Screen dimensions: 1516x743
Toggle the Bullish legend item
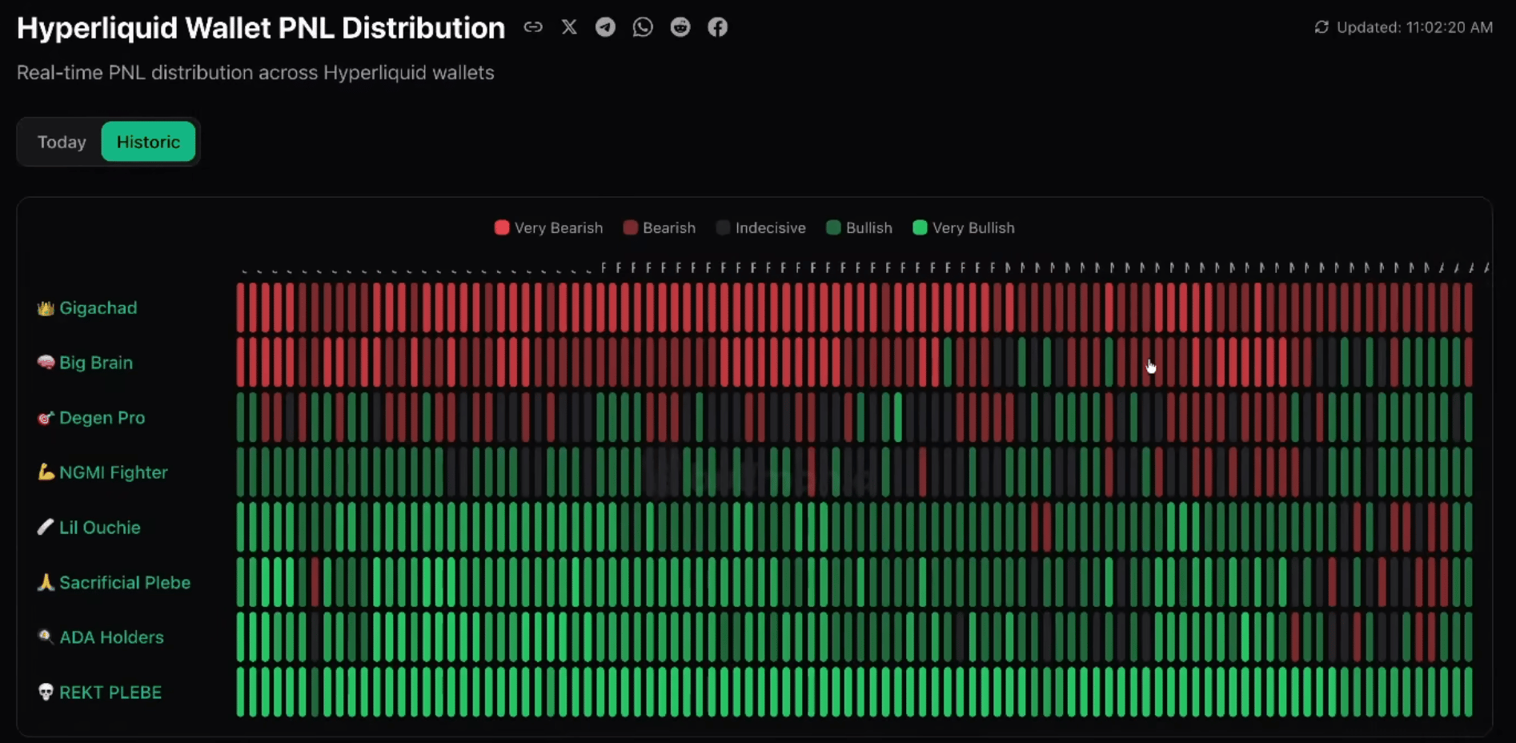[x=859, y=228]
